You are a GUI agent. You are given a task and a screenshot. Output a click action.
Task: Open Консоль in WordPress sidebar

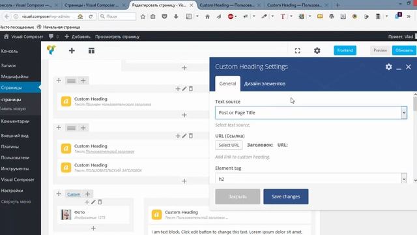coord(10,51)
